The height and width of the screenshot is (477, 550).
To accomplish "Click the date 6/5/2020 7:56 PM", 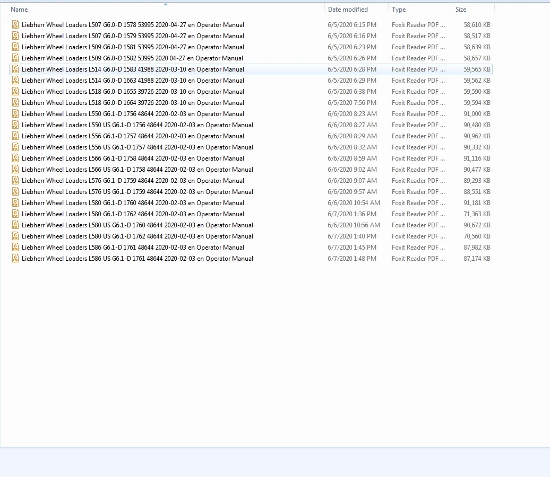I will click(352, 103).
